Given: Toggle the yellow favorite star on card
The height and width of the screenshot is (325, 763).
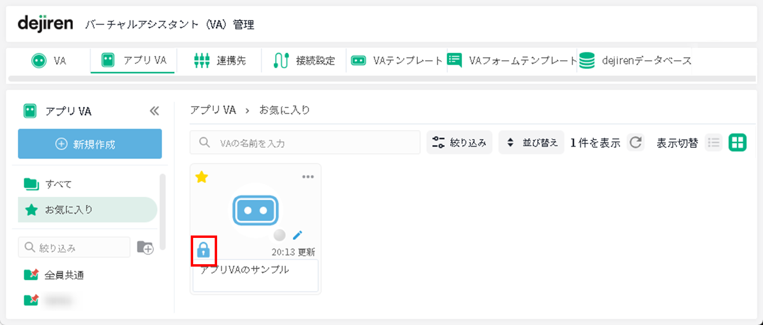Looking at the screenshot, I should click(202, 178).
